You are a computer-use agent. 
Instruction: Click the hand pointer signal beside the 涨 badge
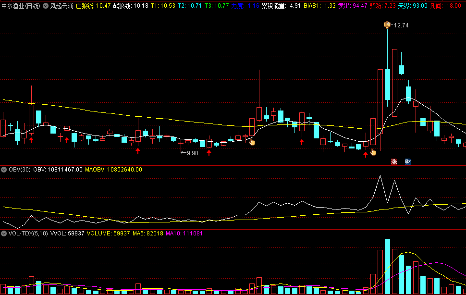coord(373,152)
